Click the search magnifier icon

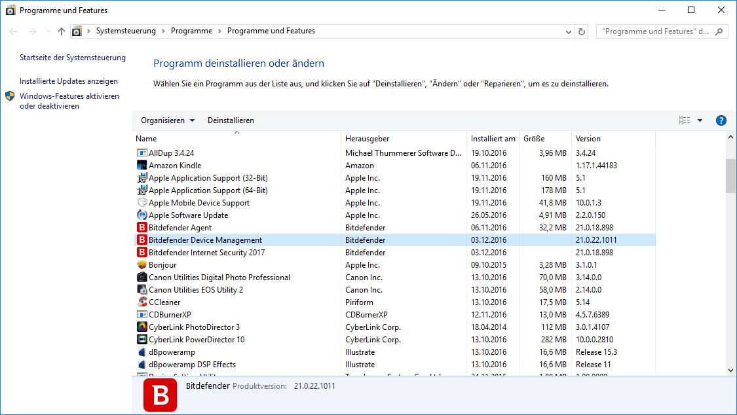[719, 31]
